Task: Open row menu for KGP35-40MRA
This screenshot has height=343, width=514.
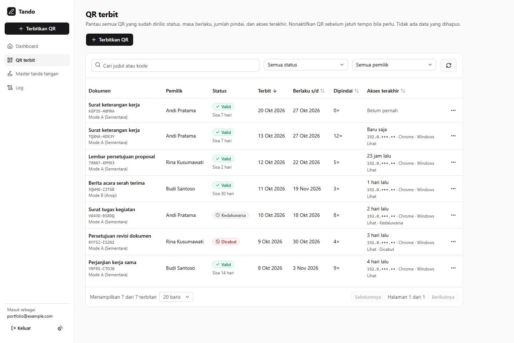Action: 453,110
